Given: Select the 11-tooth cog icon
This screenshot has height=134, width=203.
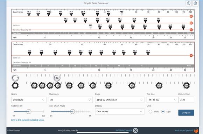Looking at the screenshot, I should pos(34,86).
